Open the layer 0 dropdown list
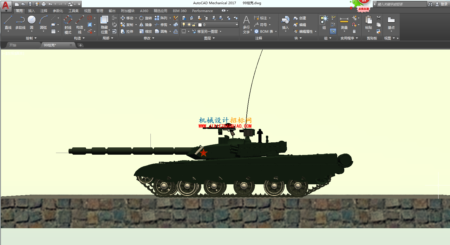450x245 pixels. 237,25
